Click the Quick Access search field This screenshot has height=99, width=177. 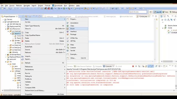(138, 12)
